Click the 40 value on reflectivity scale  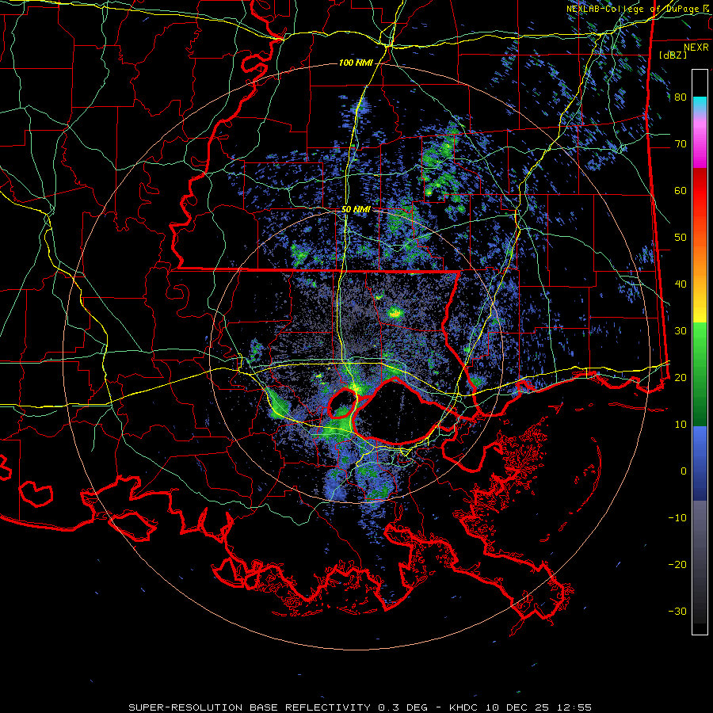681,284
